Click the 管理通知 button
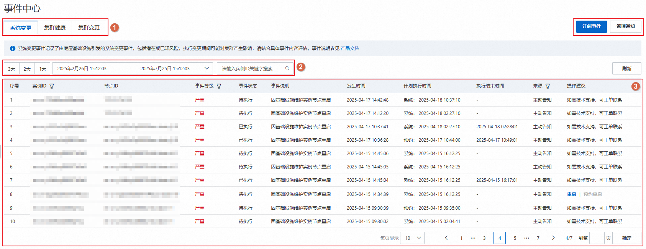Viewport: 646px width, 249px height. (x=626, y=26)
